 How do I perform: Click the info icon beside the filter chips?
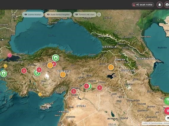tap(99, 14)
